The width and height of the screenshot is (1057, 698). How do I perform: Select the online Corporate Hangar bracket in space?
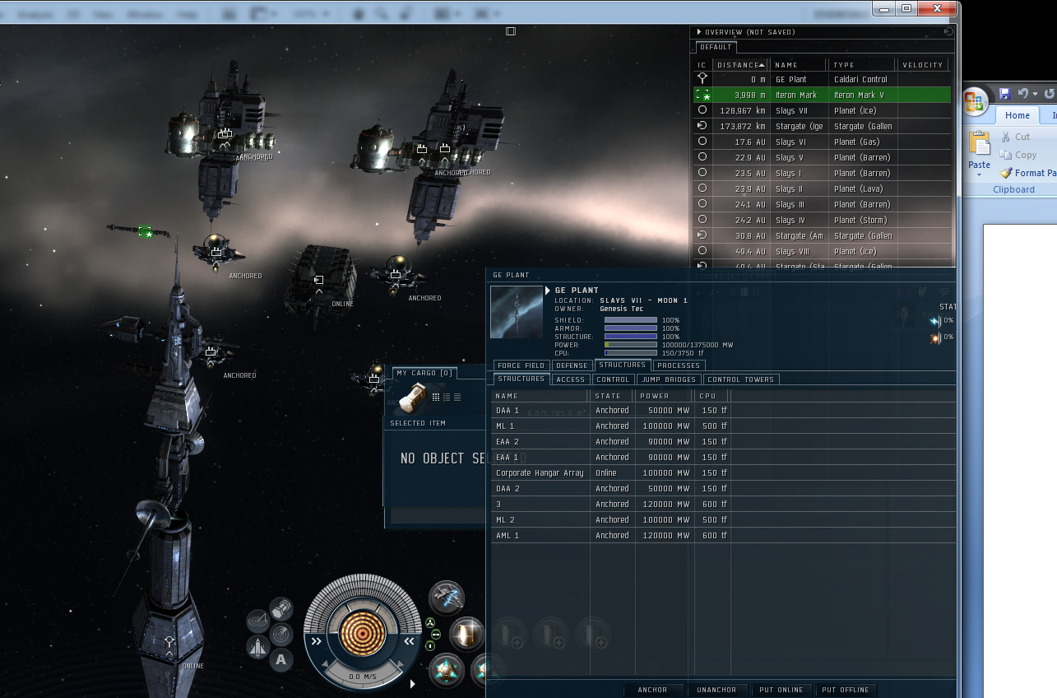[319, 281]
